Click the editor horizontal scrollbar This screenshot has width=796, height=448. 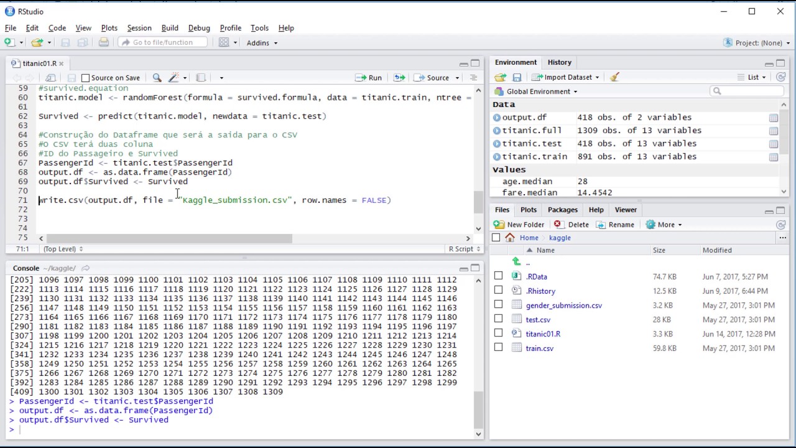(x=169, y=238)
